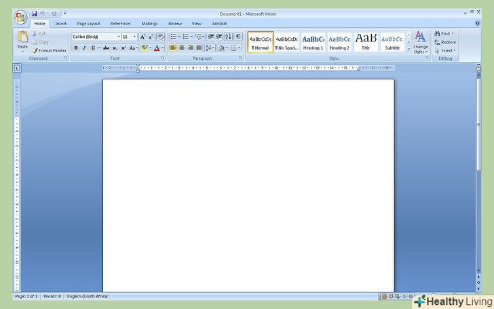
Task: Expand the Change Styles menu
Action: click(x=420, y=42)
